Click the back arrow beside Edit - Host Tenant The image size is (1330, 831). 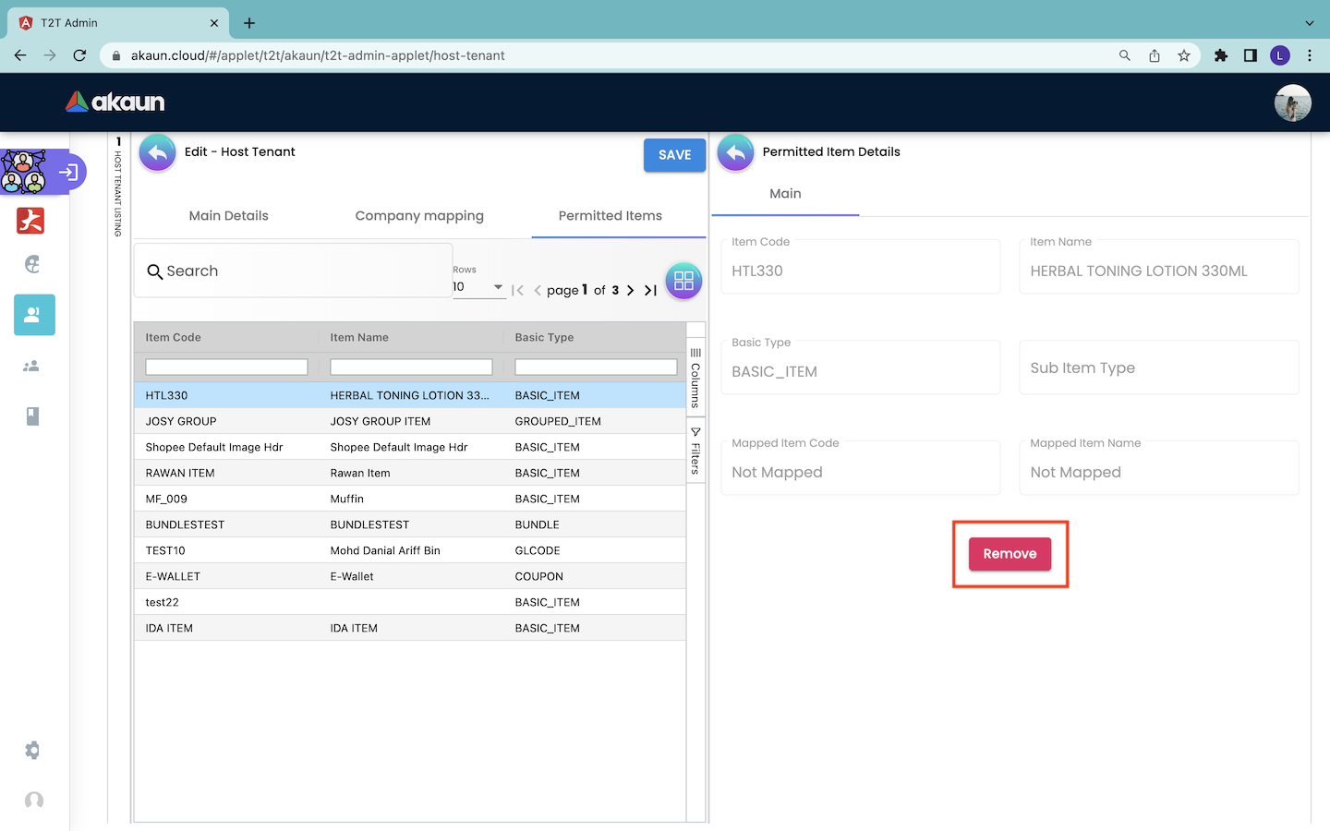[x=158, y=153]
